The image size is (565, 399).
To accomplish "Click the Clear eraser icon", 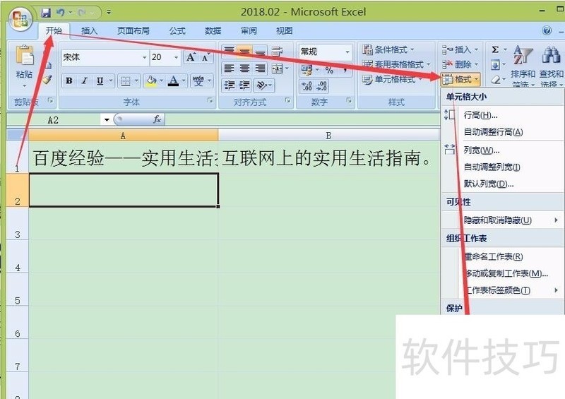I will click(495, 80).
